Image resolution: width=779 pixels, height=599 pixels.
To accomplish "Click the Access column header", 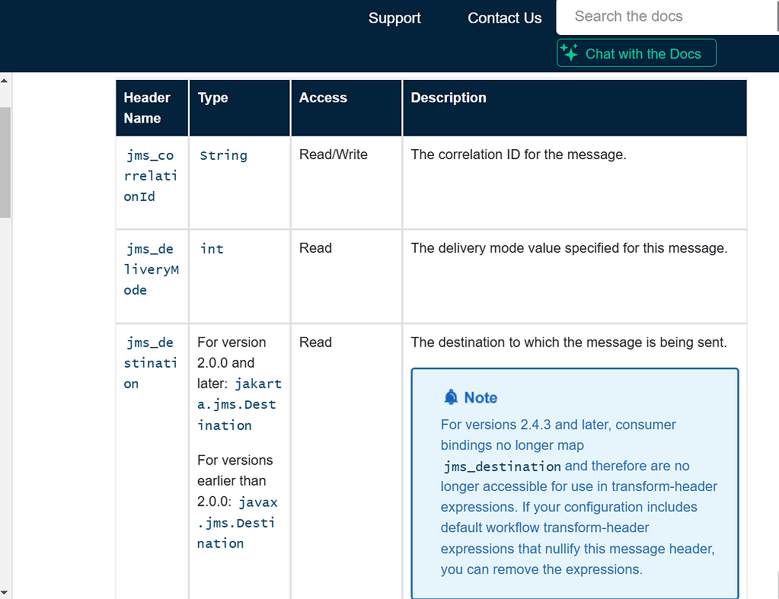I will (323, 97).
